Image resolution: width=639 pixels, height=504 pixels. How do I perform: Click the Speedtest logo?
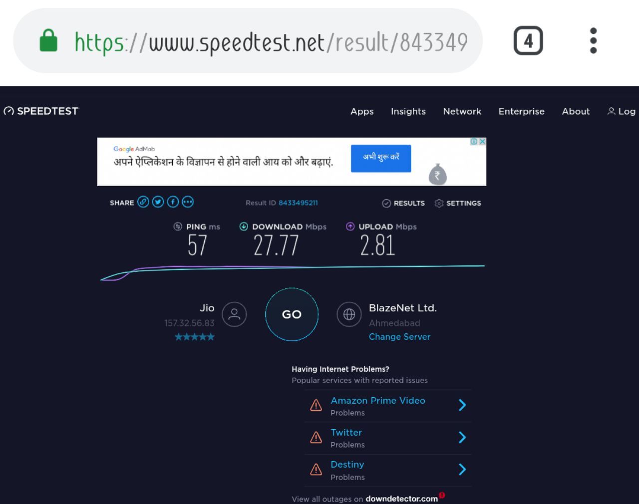(x=41, y=111)
